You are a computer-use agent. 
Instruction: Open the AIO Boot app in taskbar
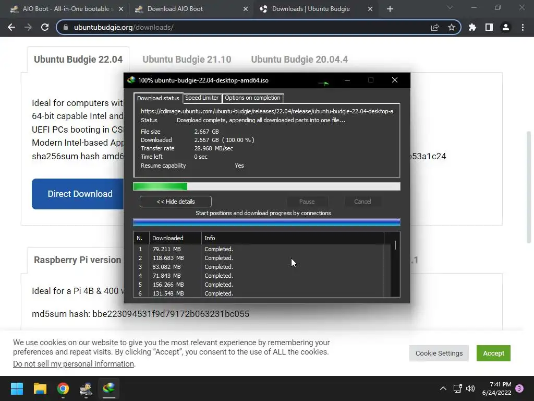86,388
